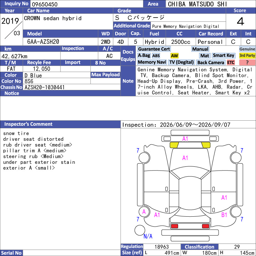256x256 pixels.
Task: Click the Personal car record value
Action: (x=210, y=42)
